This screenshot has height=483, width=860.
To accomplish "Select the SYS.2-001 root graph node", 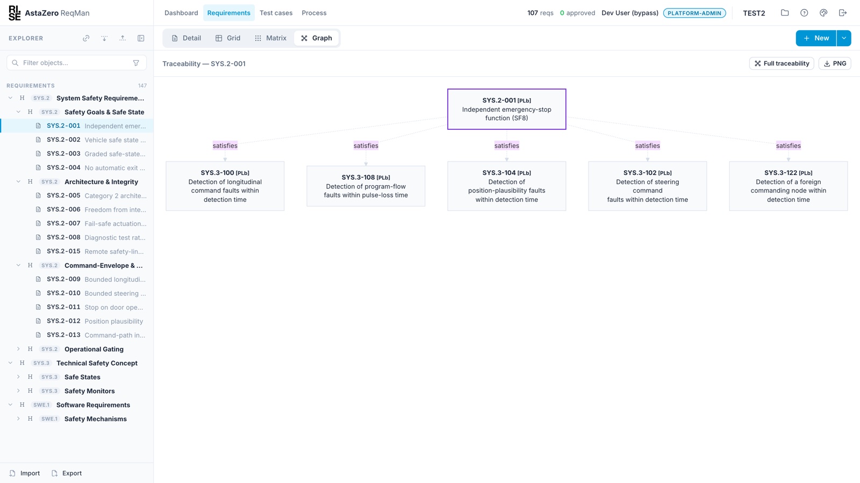I will (506, 109).
